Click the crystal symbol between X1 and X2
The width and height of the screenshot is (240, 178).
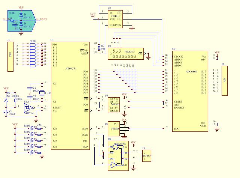click(x=42, y=93)
